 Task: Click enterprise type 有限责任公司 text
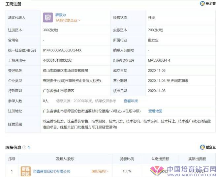point(72,81)
